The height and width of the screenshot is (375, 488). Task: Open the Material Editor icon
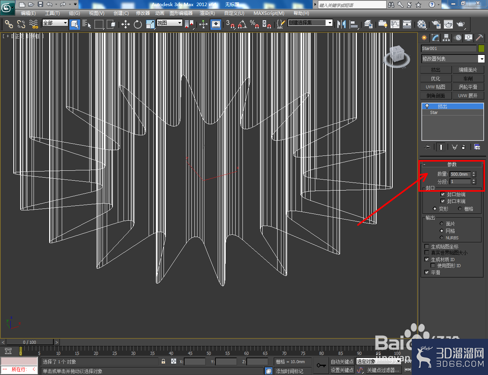[421, 24]
